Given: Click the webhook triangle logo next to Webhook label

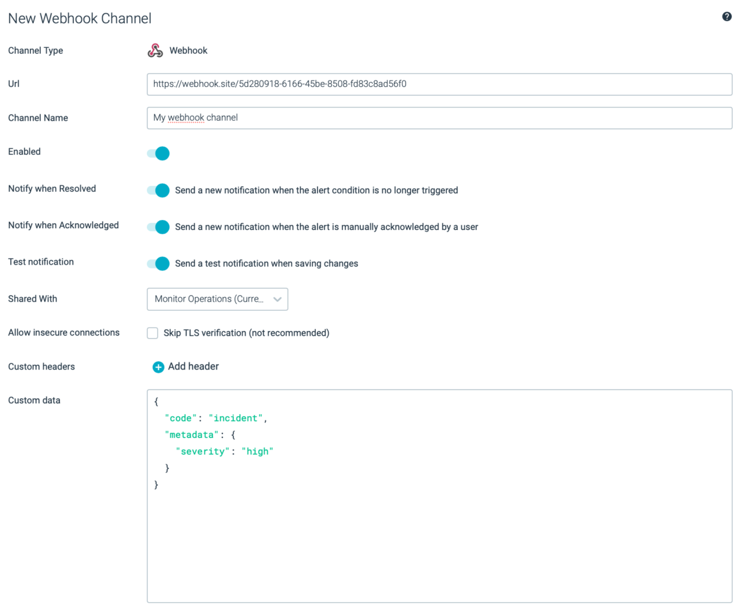Looking at the screenshot, I should pyautogui.click(x=155, y=49).
